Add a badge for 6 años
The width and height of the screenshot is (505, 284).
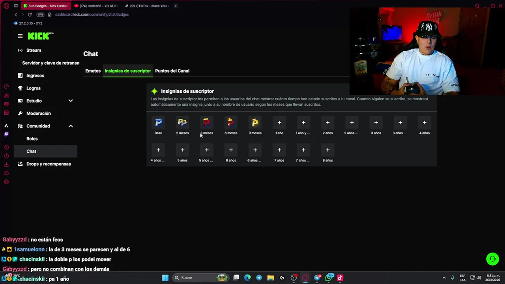(x=231, y=150)
